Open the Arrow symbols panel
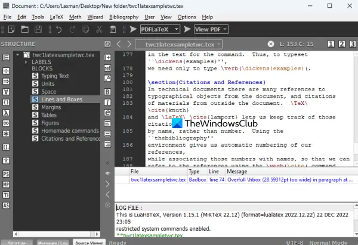358x245 pixels. pos(6,81)
